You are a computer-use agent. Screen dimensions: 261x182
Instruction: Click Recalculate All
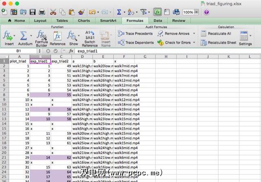[x=216, y=33]
